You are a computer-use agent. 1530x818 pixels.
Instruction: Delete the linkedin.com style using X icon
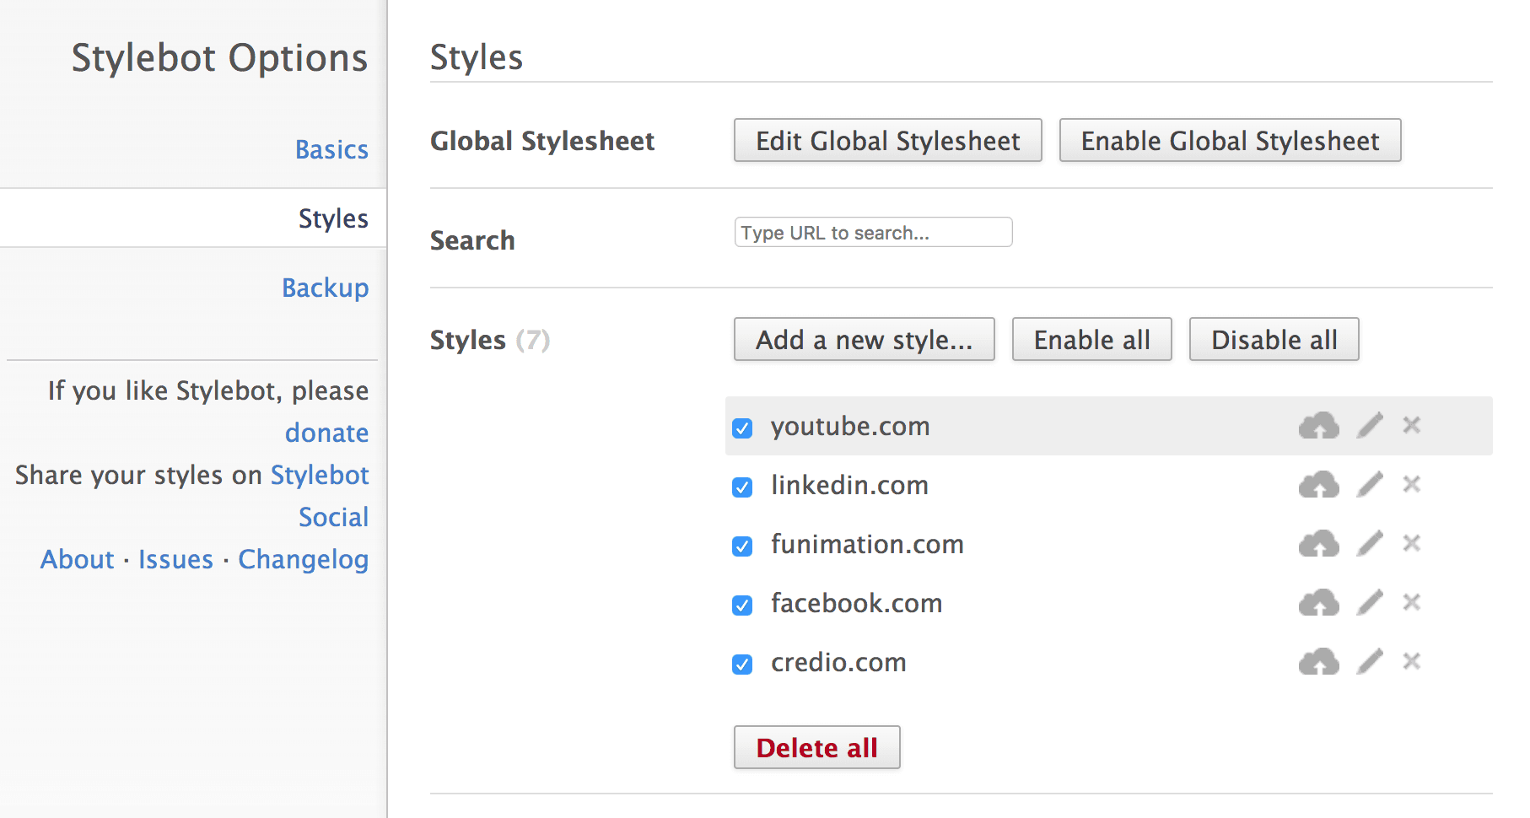[1411, 484]
